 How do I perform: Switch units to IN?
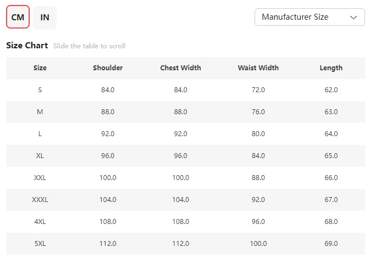click(45, 18)
